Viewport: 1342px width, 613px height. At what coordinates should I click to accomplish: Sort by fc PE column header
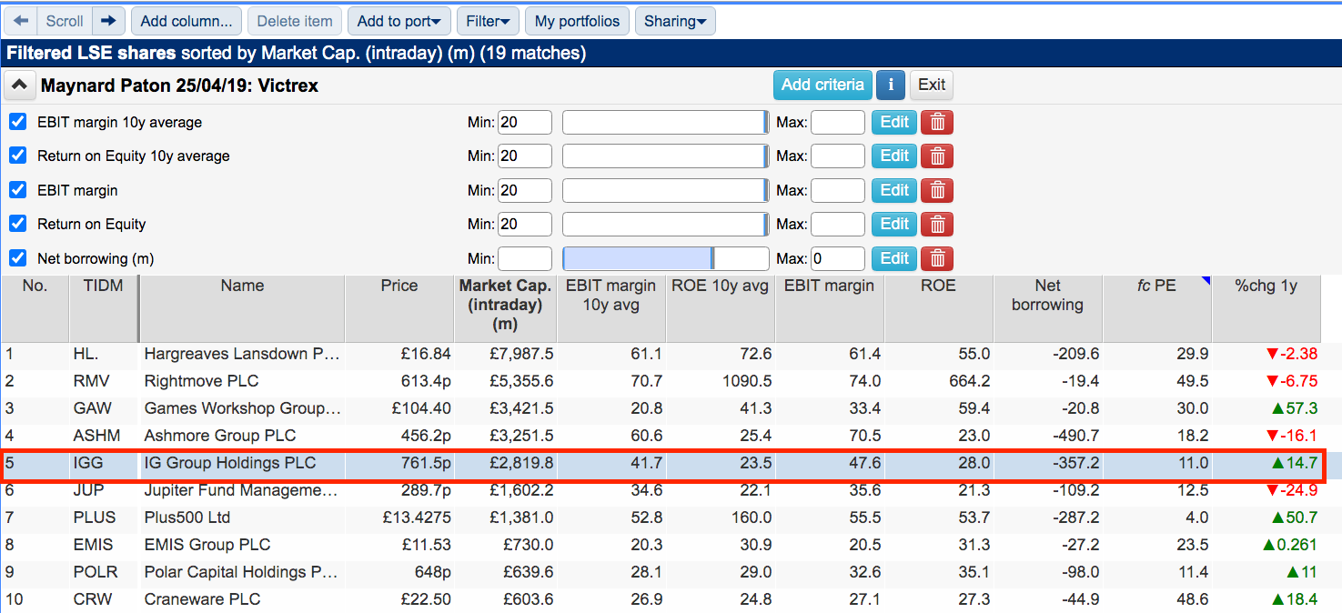[1156, 308]
